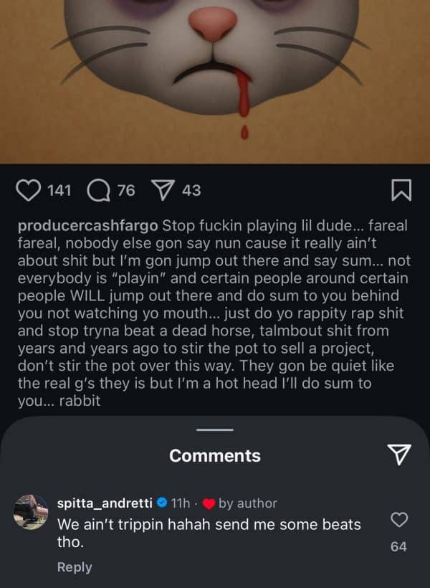430x588 pixels.
Task: Tap the 11h comment timestamp
Action: [180, 503]
